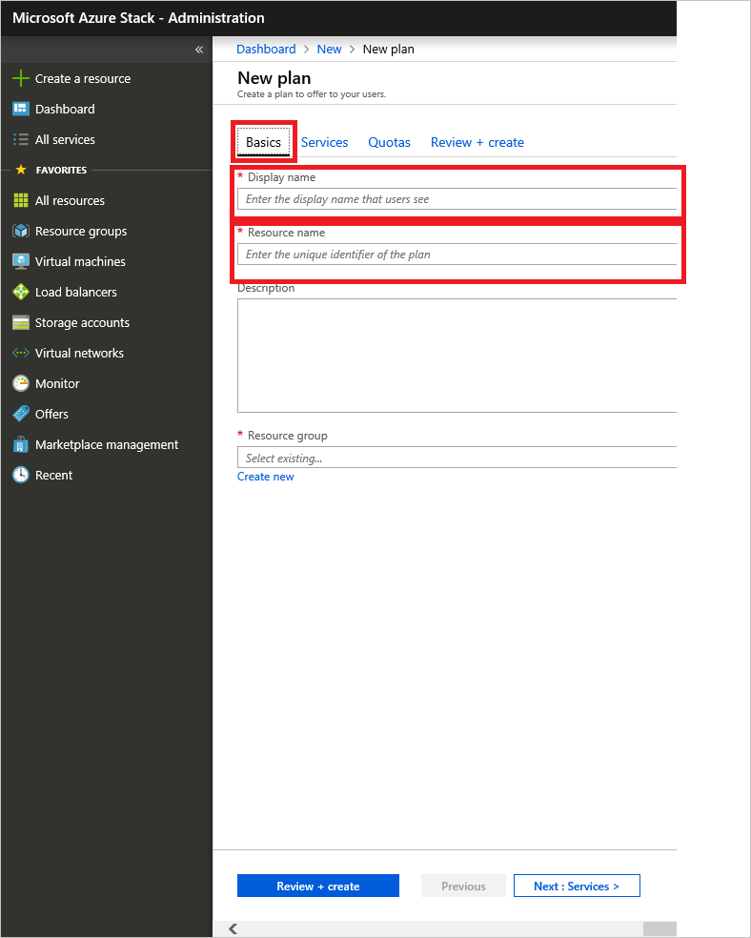This screenshot has width=751, height=938.
Task: Click the Resource groups cube icon
Action: 21,231
